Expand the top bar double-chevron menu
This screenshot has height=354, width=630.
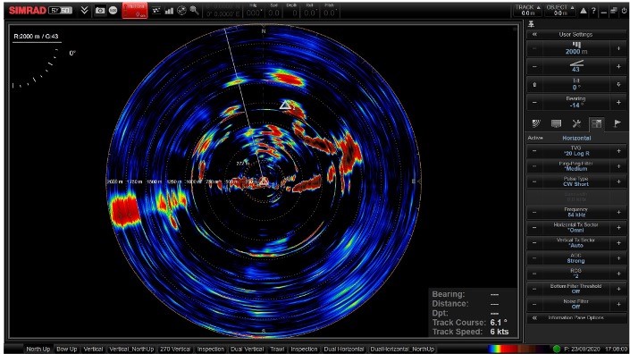pos(84,11)
